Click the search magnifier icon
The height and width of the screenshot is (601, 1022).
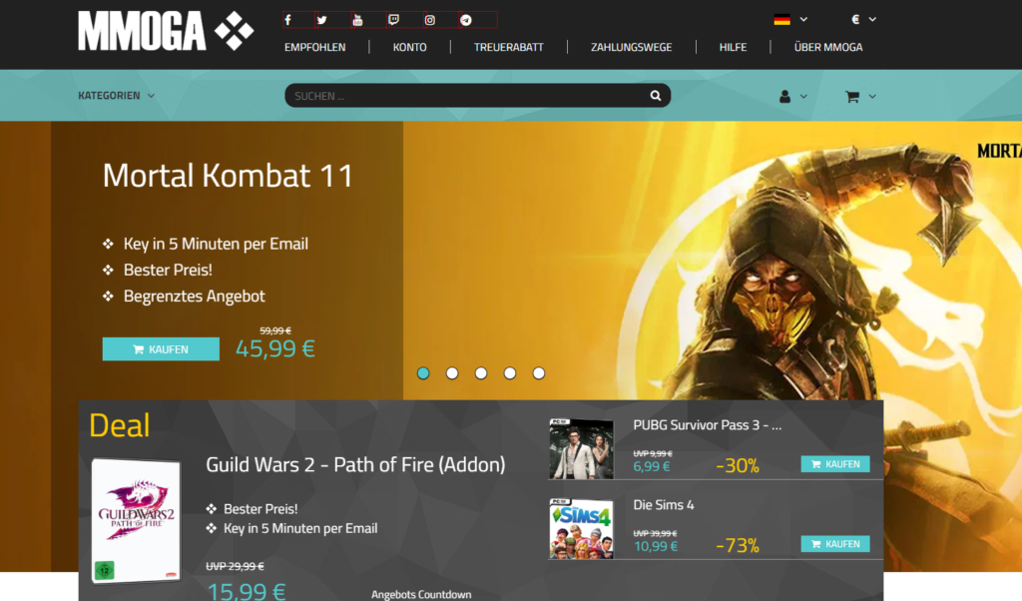pos(655,96)
